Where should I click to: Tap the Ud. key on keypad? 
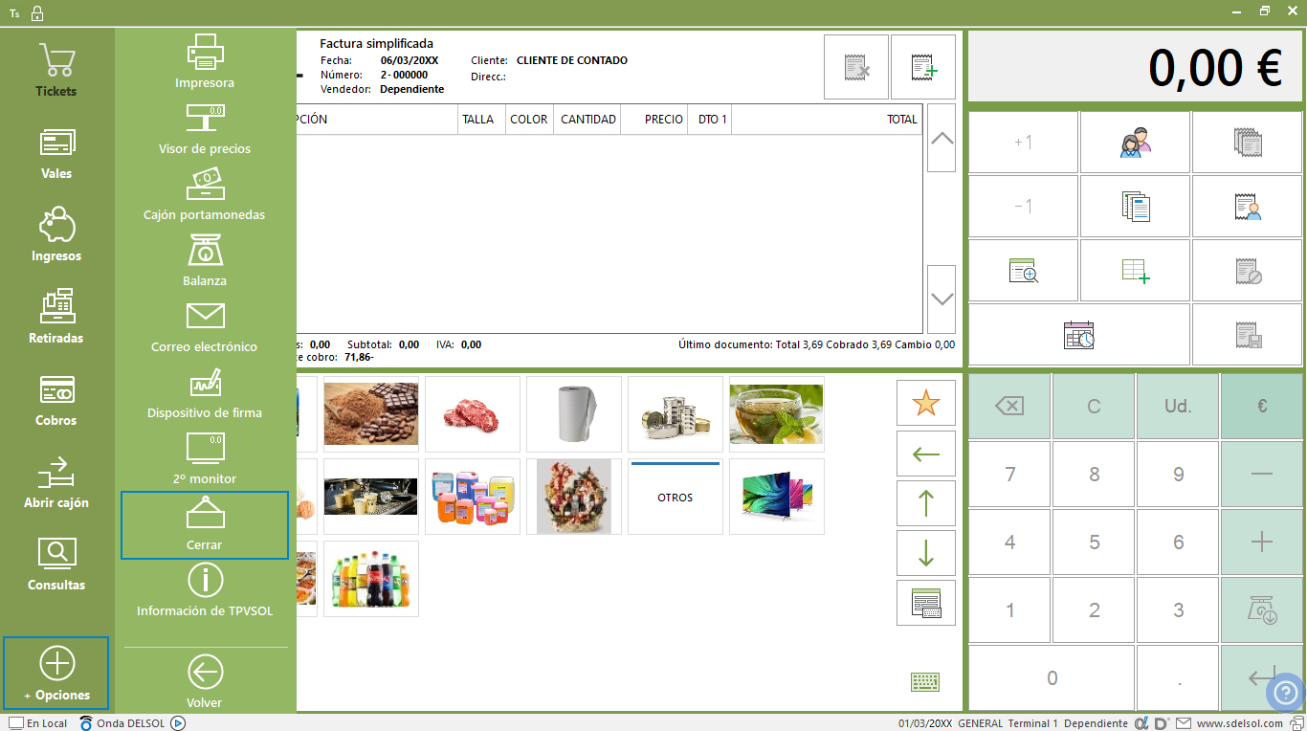point(1178,406)
